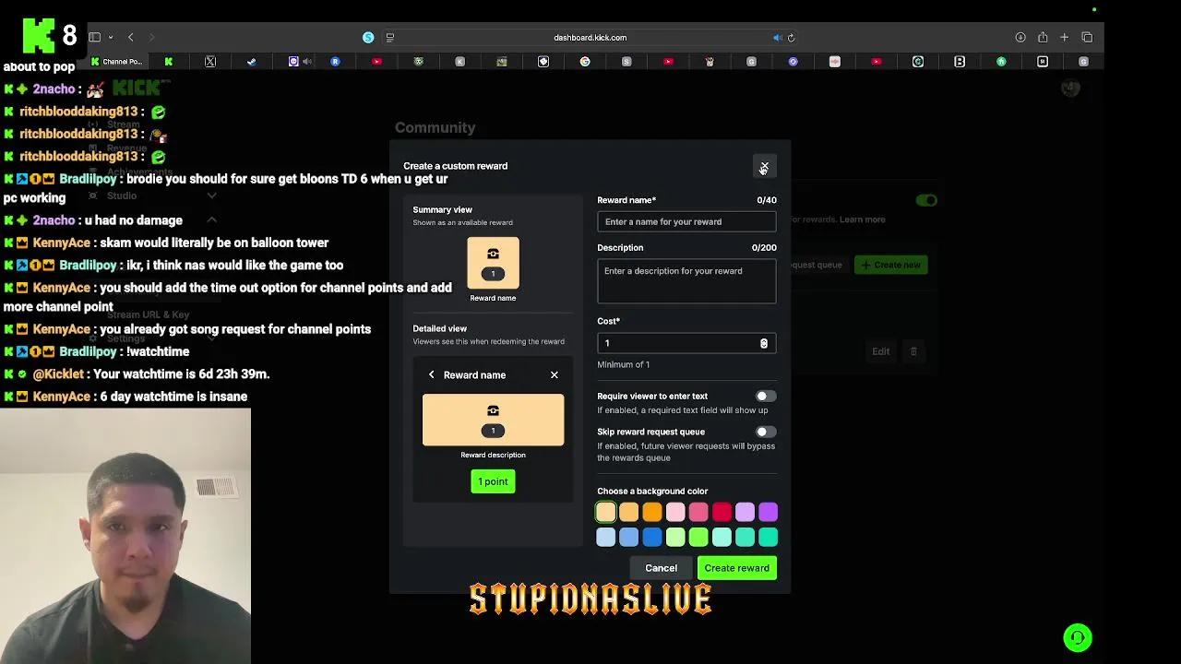Choose the bright green background swatch
Screen dimensions: 1181x664
(698, 537)
